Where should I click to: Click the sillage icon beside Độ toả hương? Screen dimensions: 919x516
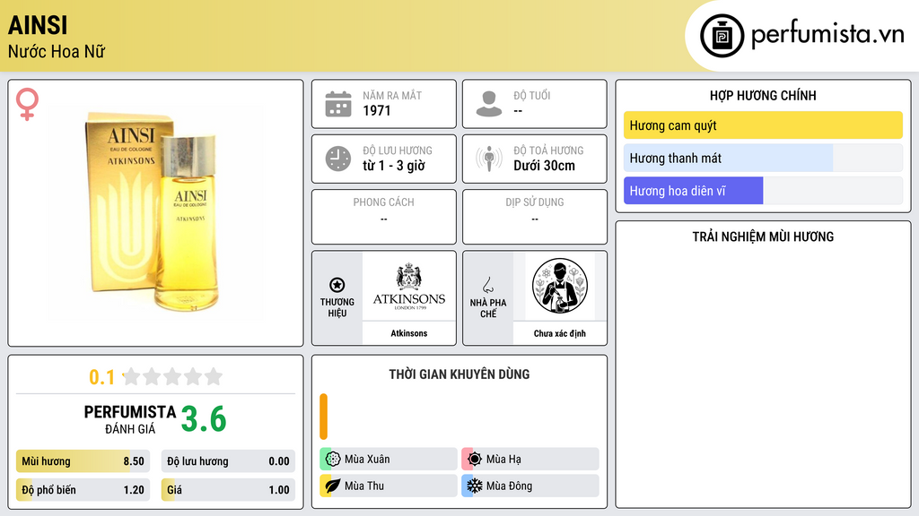[489, 159]
